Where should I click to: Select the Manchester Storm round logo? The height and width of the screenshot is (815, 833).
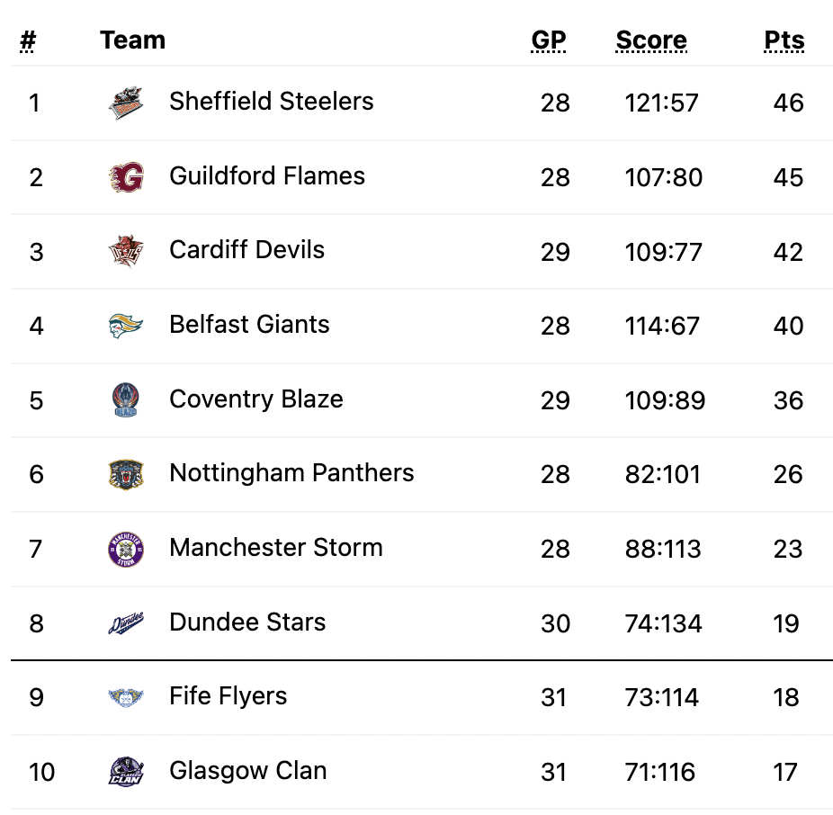pos(126,549)
